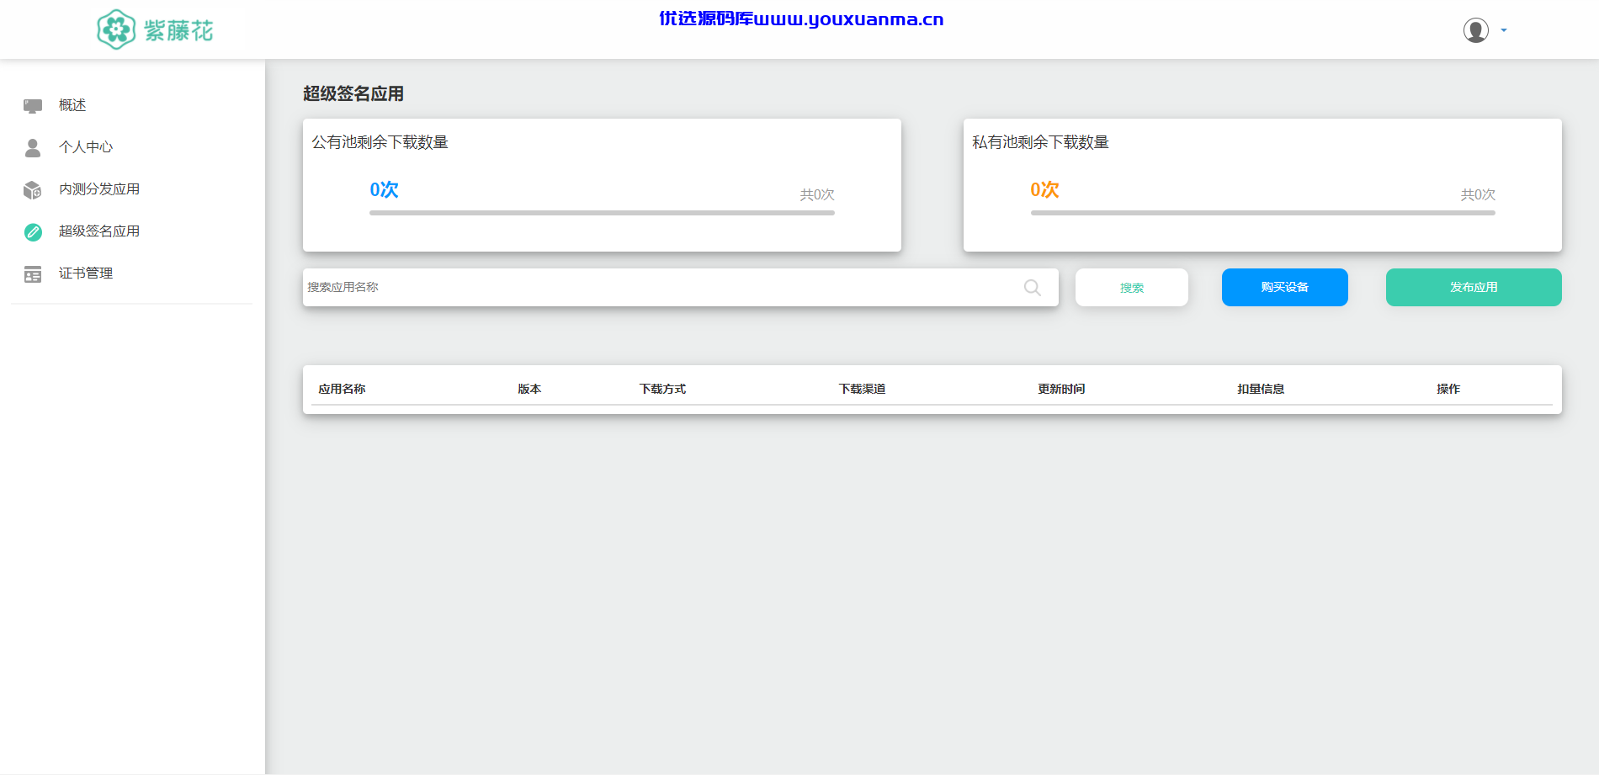The image size is (1599, 775).
Task: Click 共0次 in the 公有池 card
Action: (x=817, y=194)
